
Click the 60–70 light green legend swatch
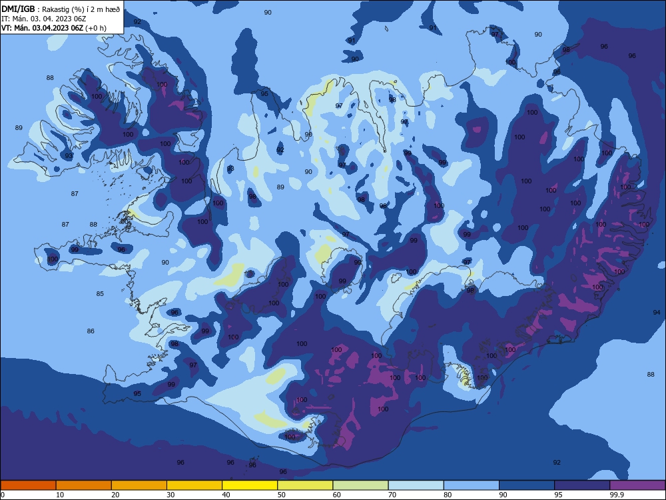[x=360, y=485]
